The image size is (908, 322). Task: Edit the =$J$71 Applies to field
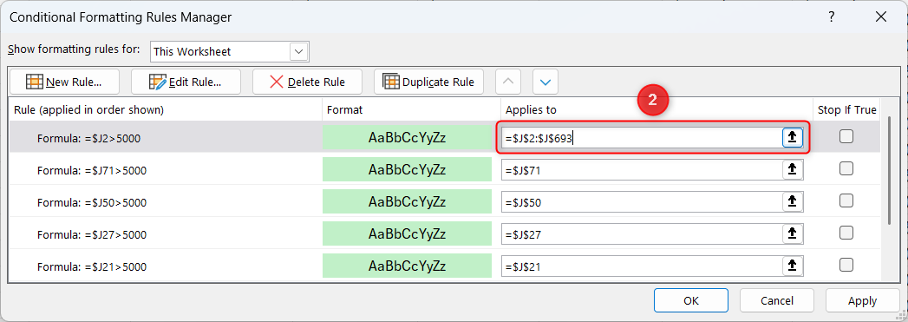[x=642, y=170]
